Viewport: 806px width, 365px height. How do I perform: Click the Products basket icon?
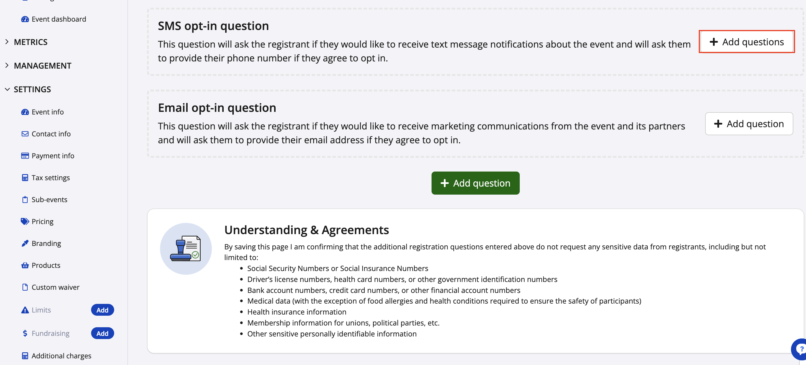click(25, 266)
